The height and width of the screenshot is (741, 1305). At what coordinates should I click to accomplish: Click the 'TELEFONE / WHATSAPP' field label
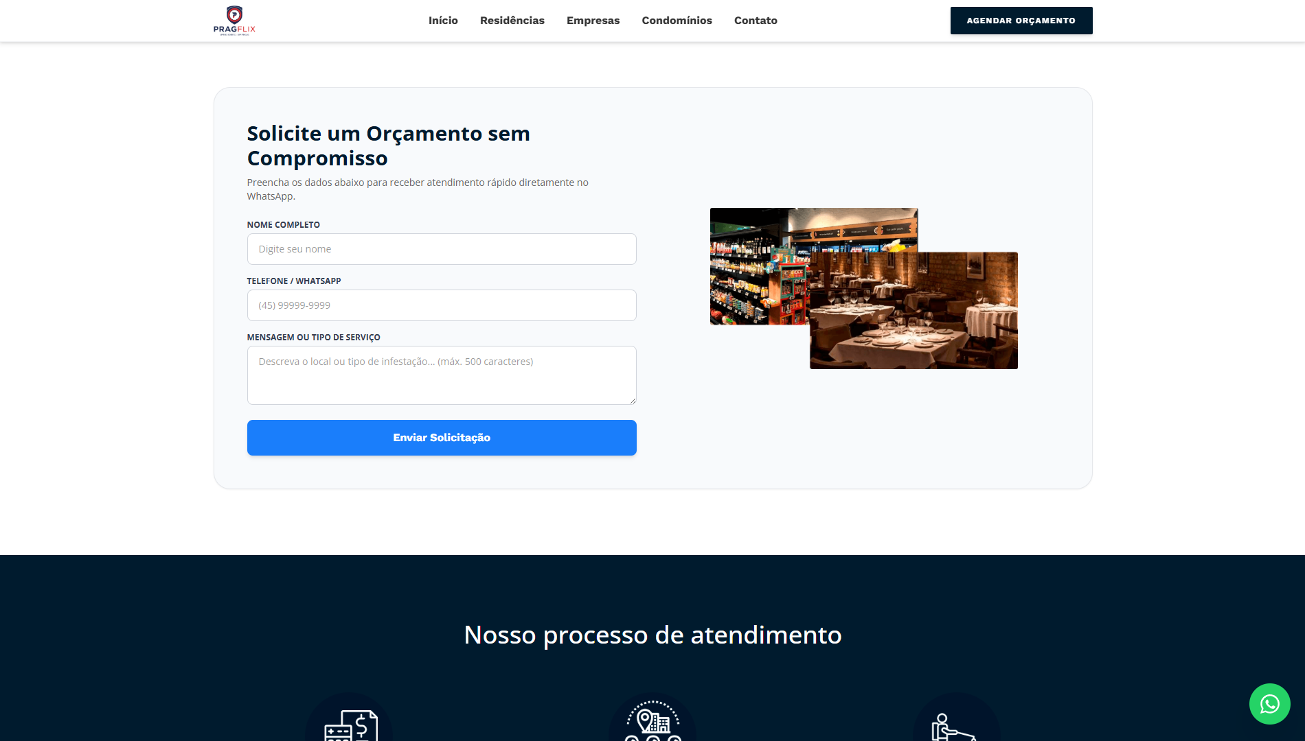294,281
